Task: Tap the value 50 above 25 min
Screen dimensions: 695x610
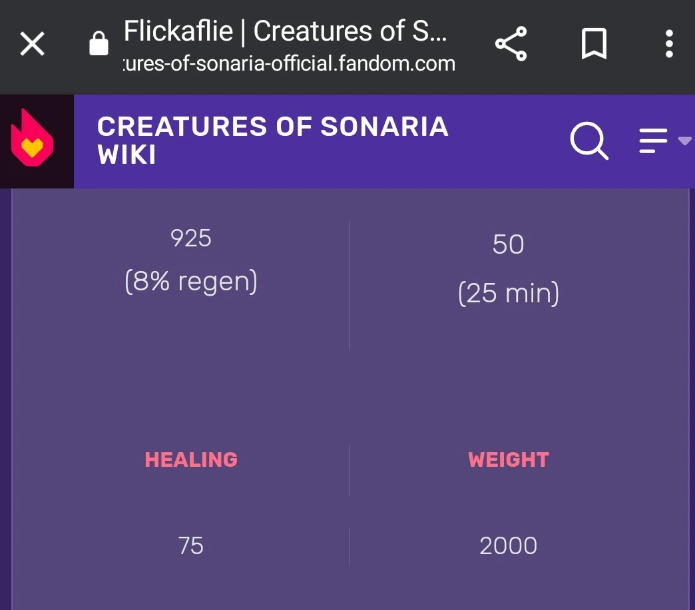Action: coord(509,245)
